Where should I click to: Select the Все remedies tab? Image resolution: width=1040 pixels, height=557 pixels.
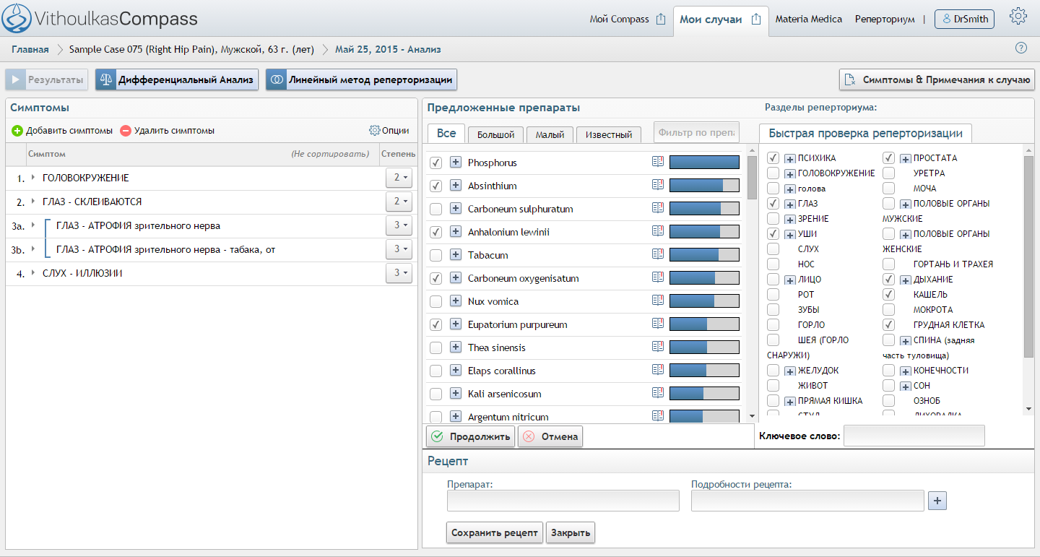tap(446, 133)
